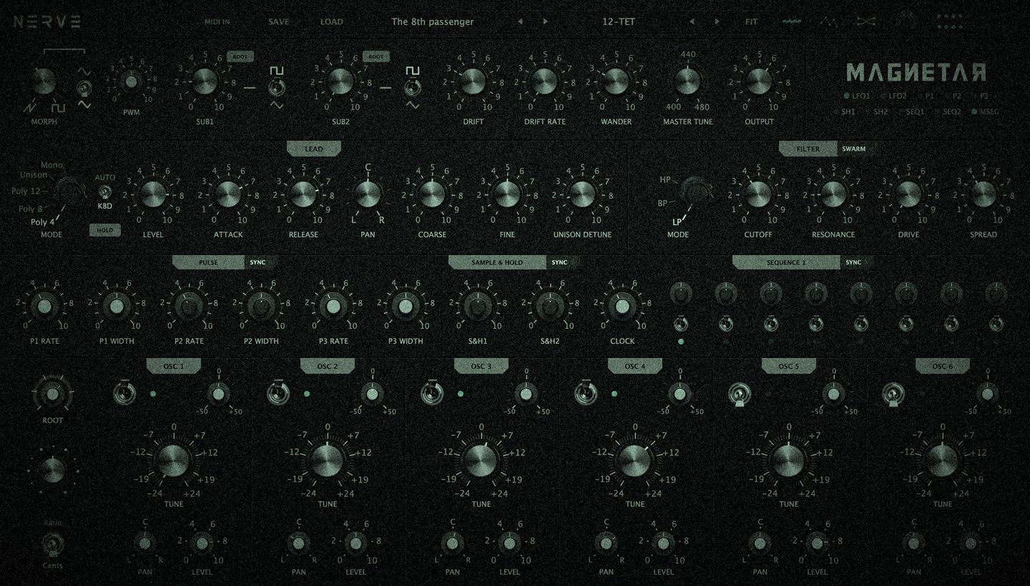Screen dimensions: 1030x586
Task: Click the ROOT button above SUB1
Action: 240,56
